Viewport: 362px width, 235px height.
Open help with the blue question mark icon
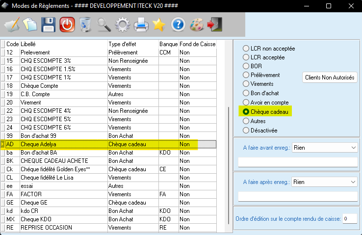(178, 24)
